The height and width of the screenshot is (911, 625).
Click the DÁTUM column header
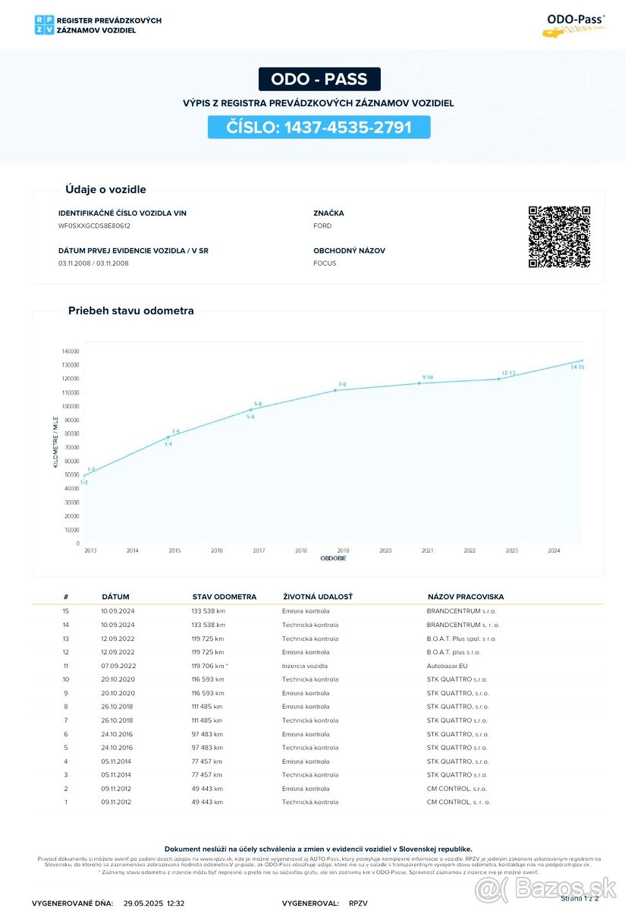point(115,597)
